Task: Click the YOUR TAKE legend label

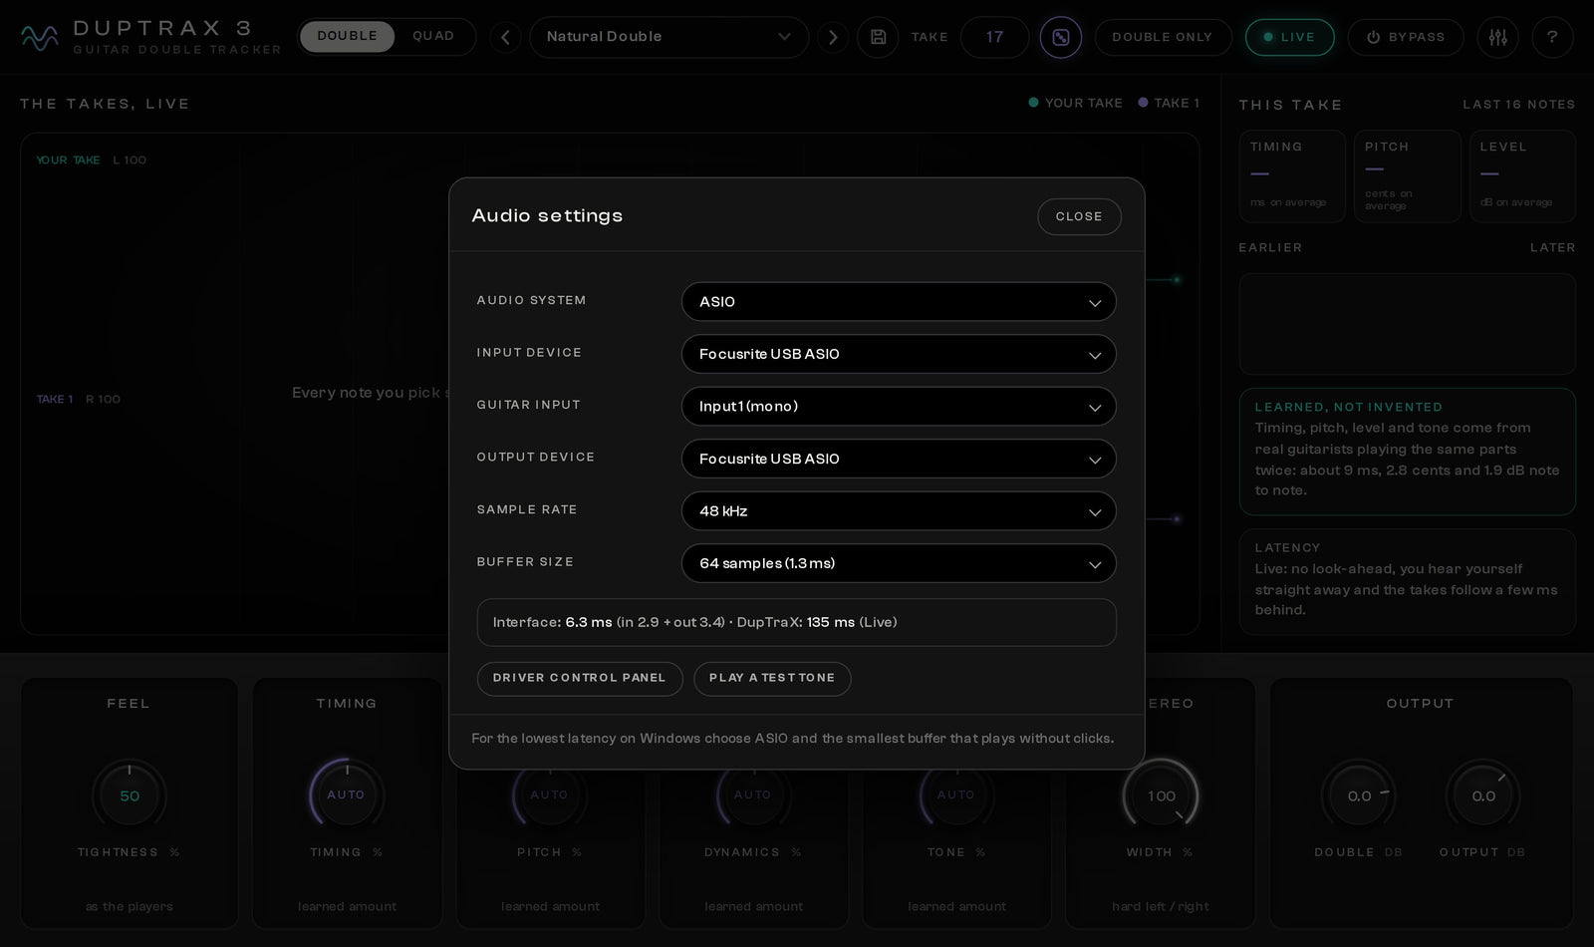Action: tap(1075, 103)
